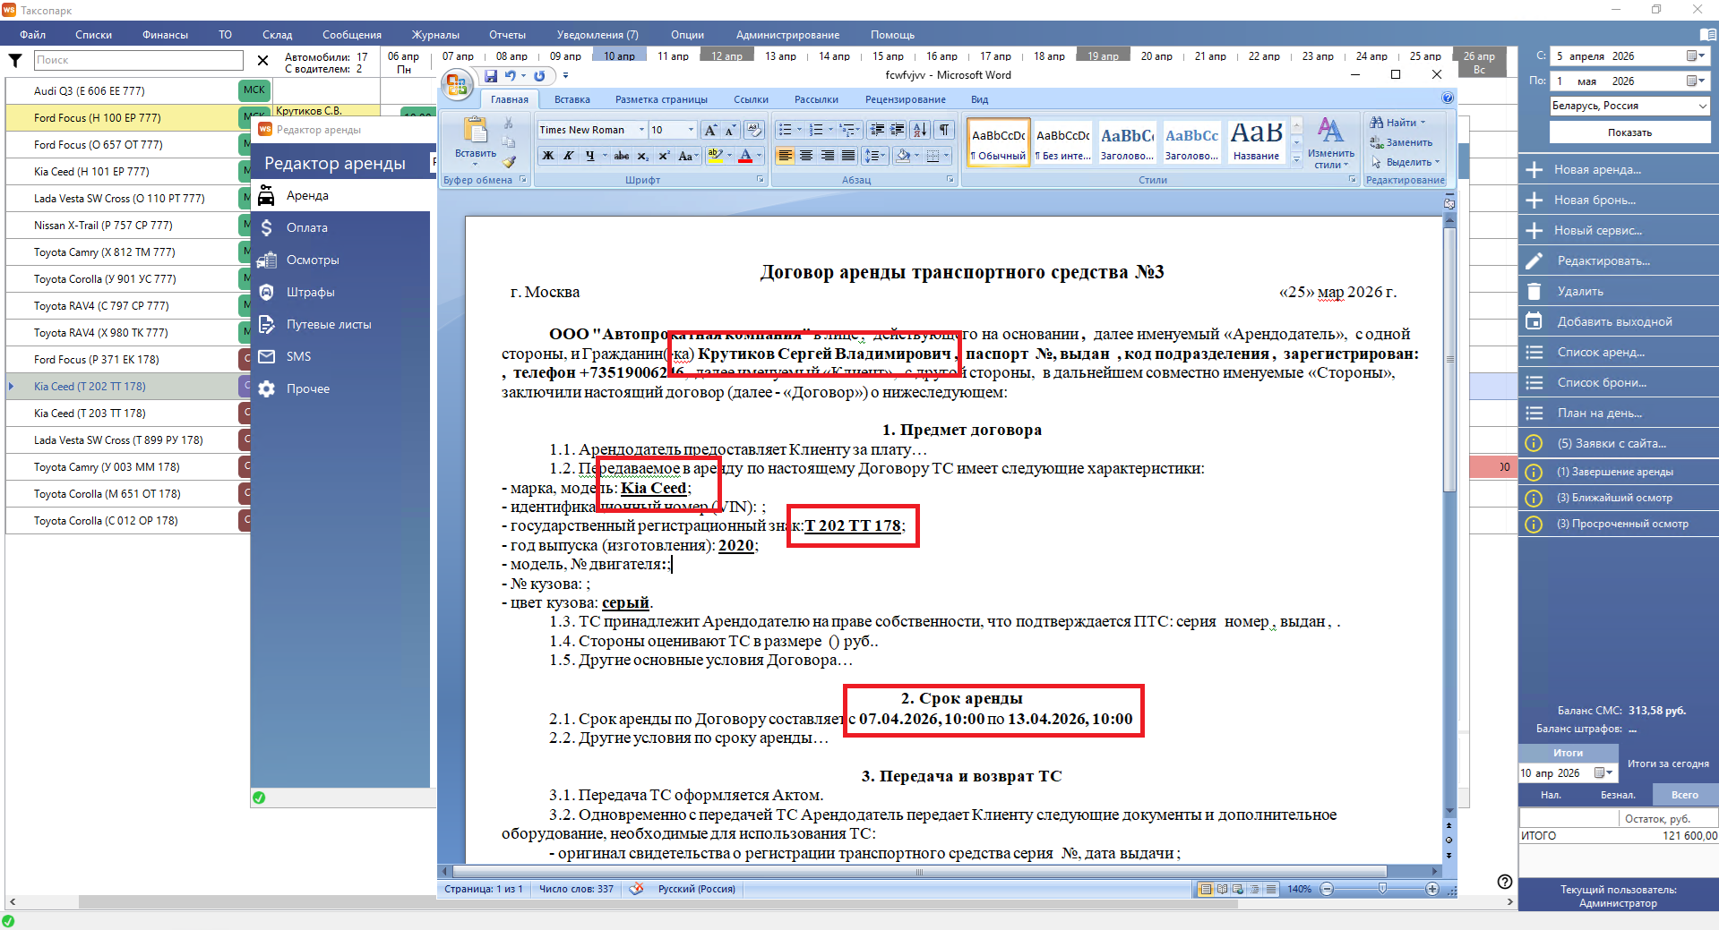1719x930 pixels.
Task: Open the Администрирование menu
Action: click(787, 35)
